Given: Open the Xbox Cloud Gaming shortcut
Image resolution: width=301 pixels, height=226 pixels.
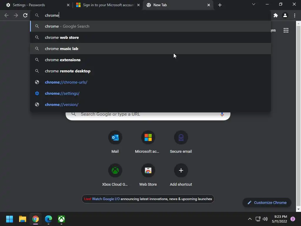Looking at the screenshot, I should point(115,175).
